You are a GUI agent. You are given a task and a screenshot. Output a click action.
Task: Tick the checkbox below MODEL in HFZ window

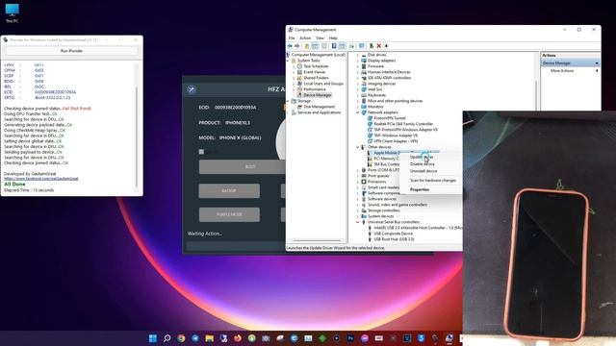point(201,152)
